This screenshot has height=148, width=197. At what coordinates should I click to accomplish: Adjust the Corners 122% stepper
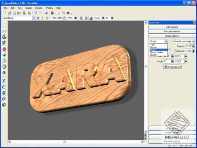point(193,51)
